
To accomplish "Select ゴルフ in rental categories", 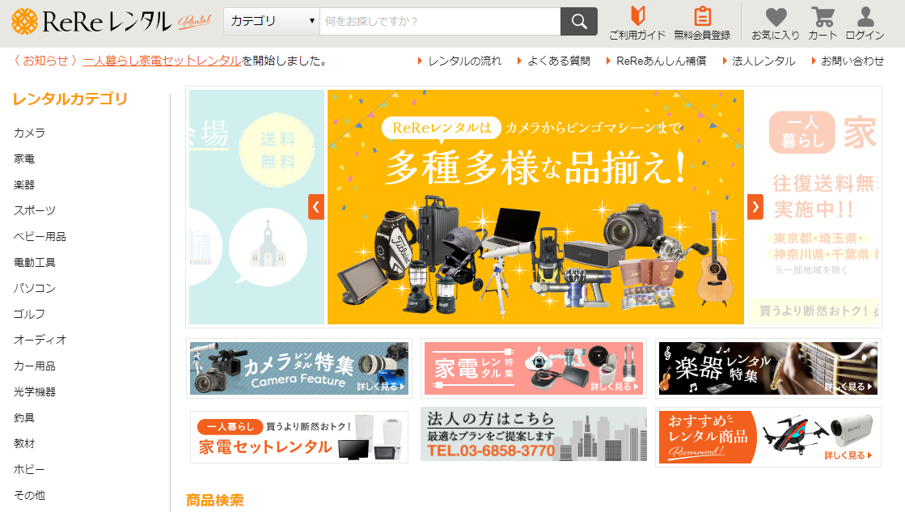I will coord(29,314).
